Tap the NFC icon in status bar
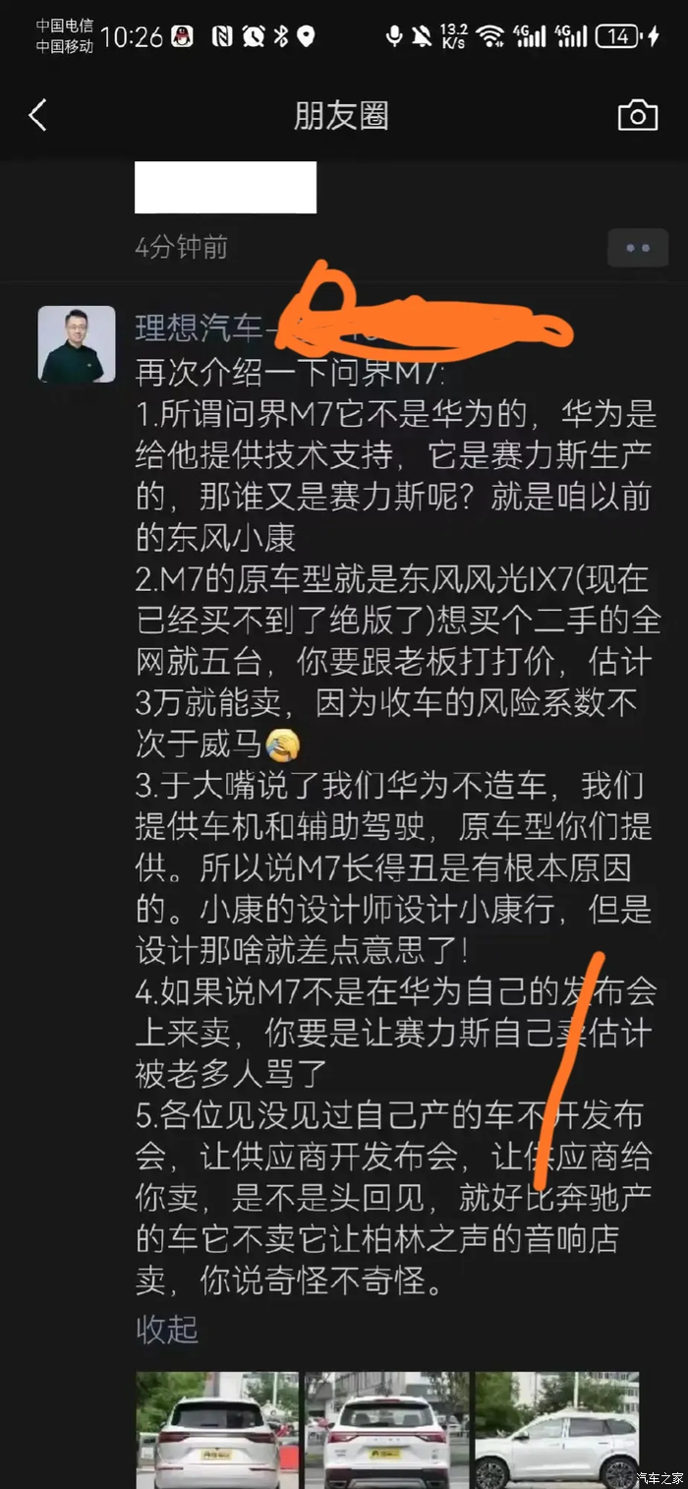 [x=222, y=36]
